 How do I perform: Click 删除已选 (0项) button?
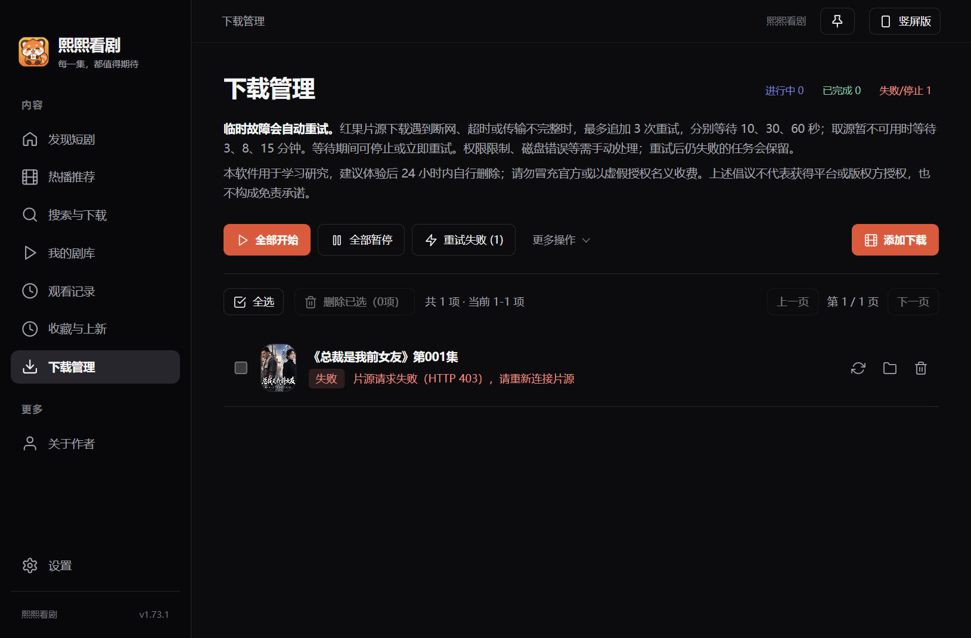355,302
